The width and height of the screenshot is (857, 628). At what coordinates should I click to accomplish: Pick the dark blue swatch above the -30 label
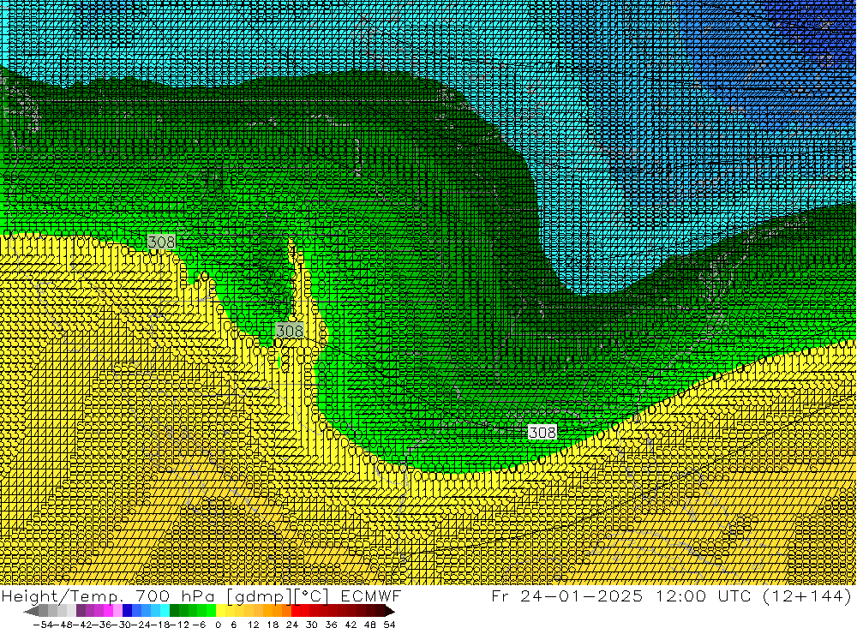pos(127,611)
